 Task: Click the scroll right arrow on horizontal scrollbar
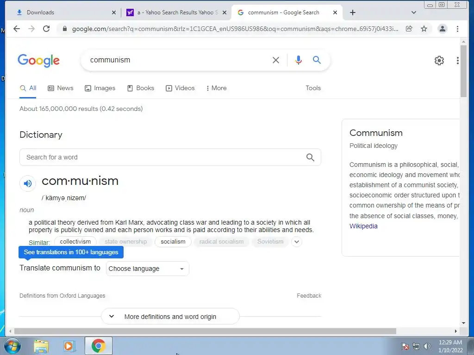click(x=456, y=331)
